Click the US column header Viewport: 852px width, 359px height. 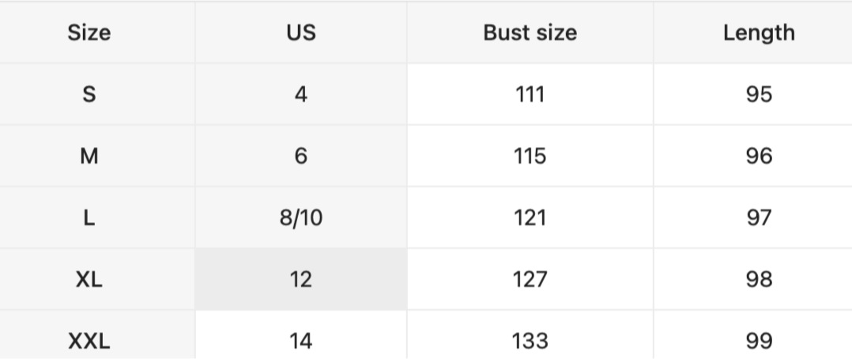point(301,32)
